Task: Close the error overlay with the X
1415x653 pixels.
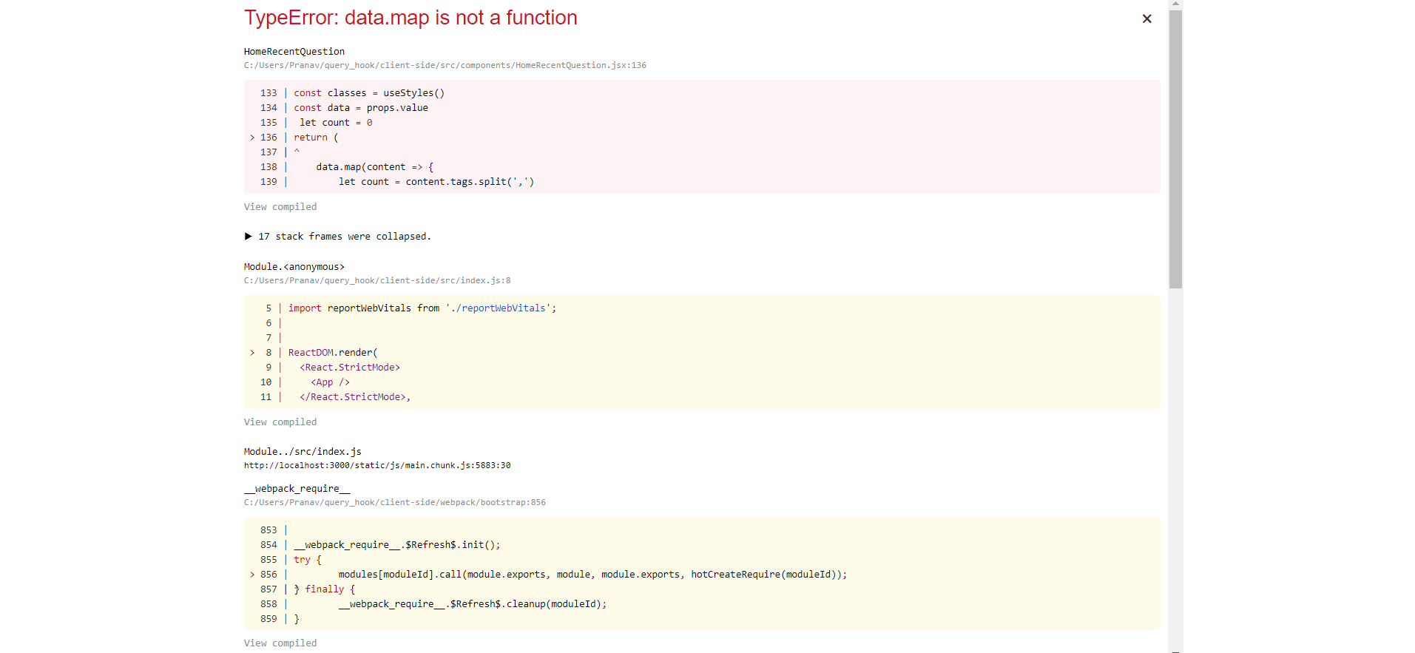Action: [1146, 18]
